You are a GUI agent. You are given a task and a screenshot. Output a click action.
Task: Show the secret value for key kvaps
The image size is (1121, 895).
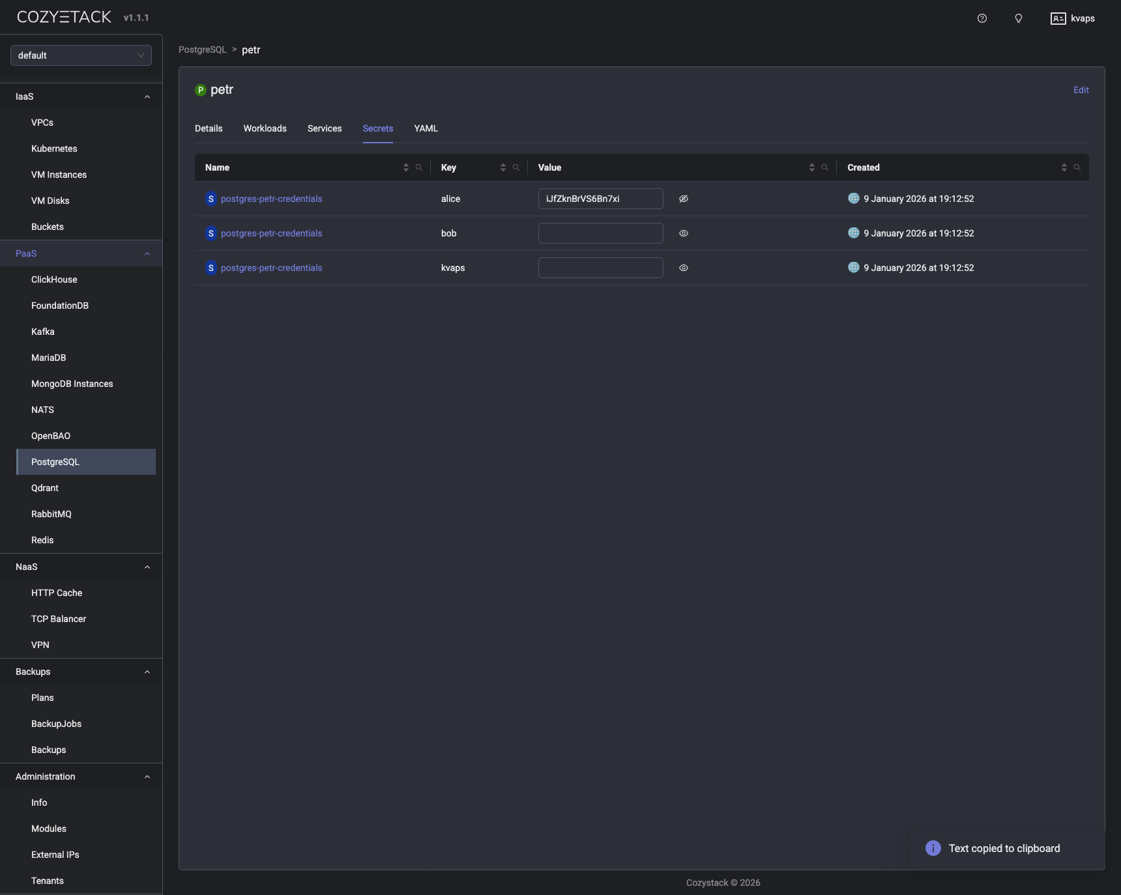pos(683,268)
